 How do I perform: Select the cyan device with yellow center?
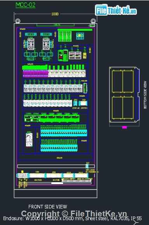(x=80, y=36)
